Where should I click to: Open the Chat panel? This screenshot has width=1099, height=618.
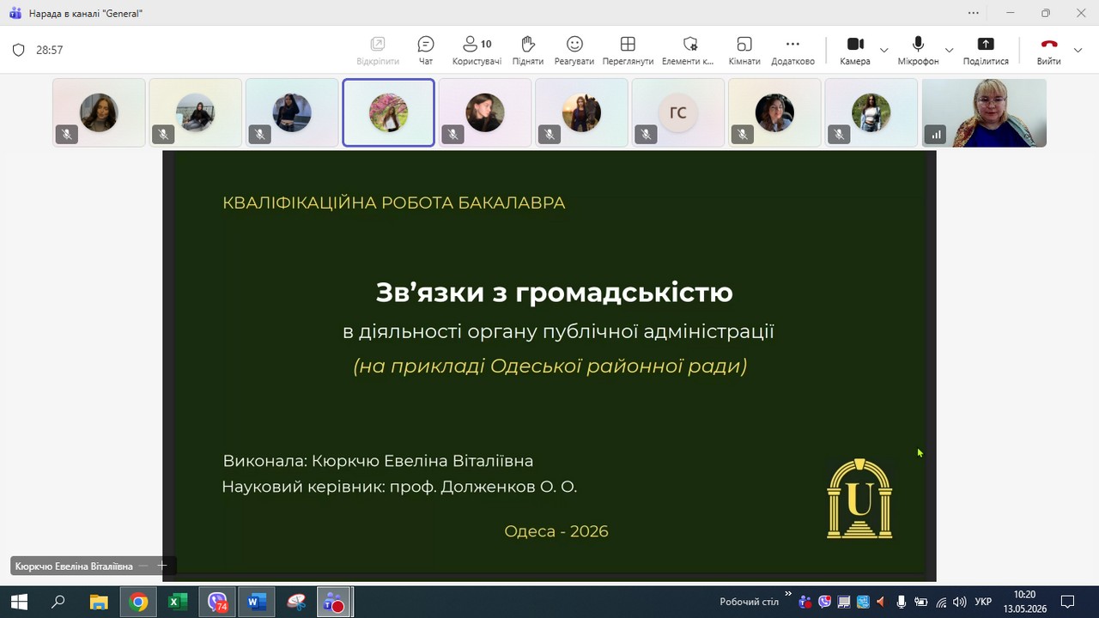tap(426, 51)
